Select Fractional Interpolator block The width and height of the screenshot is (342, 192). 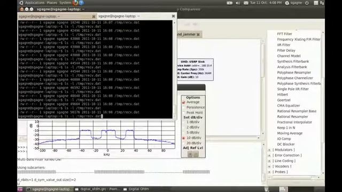click(294, 122)
